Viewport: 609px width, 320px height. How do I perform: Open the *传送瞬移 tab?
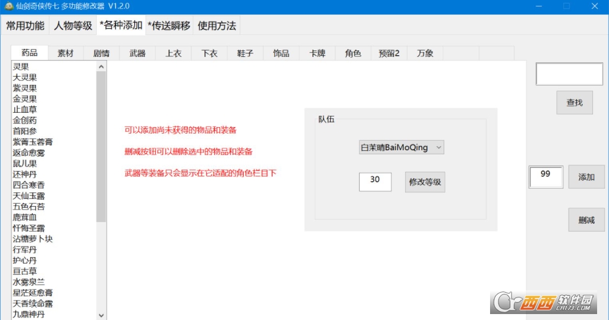pyautogui.click(x=169, y=26)
